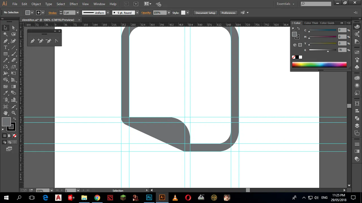Choose the Pen tool in the toolbox

coord(5,41)
